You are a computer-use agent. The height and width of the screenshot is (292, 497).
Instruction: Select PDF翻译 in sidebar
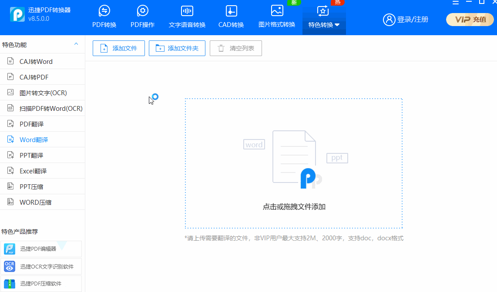(x=43, y=124)
